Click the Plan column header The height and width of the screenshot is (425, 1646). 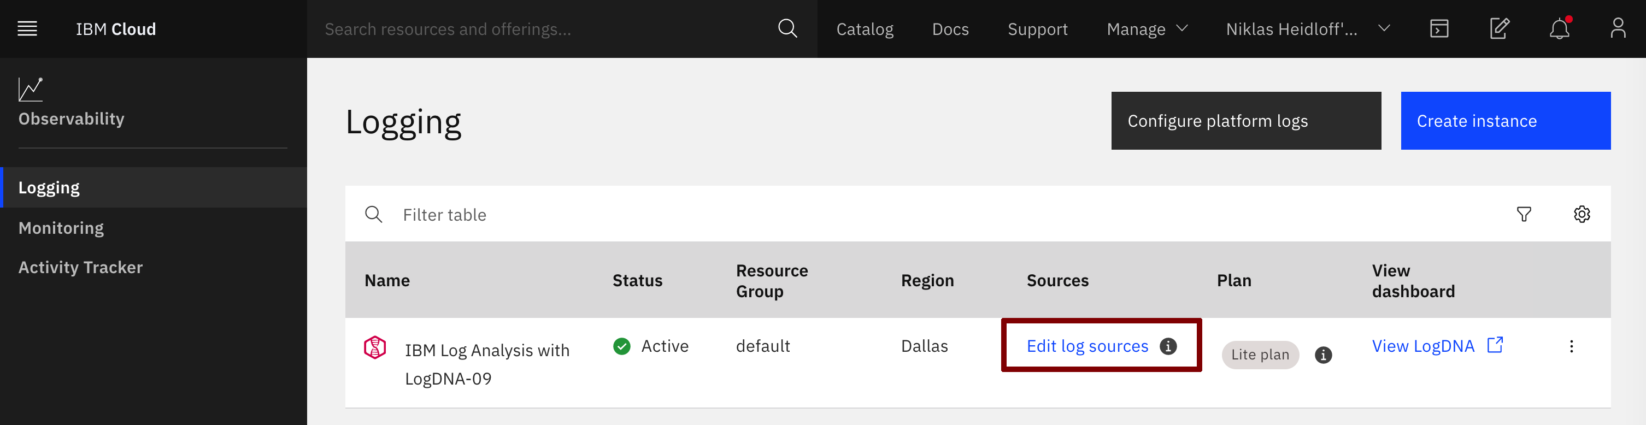click(1233, 281)
